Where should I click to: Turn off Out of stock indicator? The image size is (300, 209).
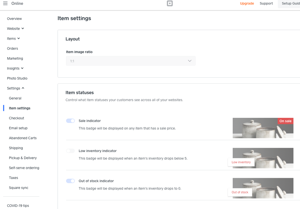tap(71, 181)
